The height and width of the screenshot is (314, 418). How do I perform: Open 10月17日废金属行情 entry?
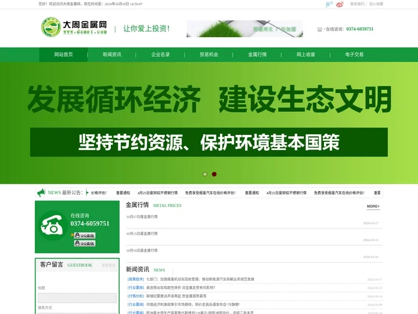pos(142,217)
